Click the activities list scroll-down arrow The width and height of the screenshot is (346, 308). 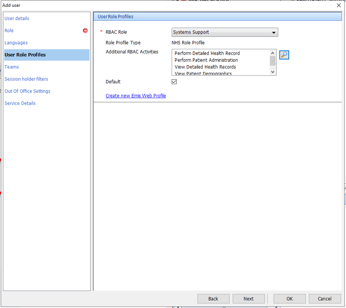[x=272, y=71]
